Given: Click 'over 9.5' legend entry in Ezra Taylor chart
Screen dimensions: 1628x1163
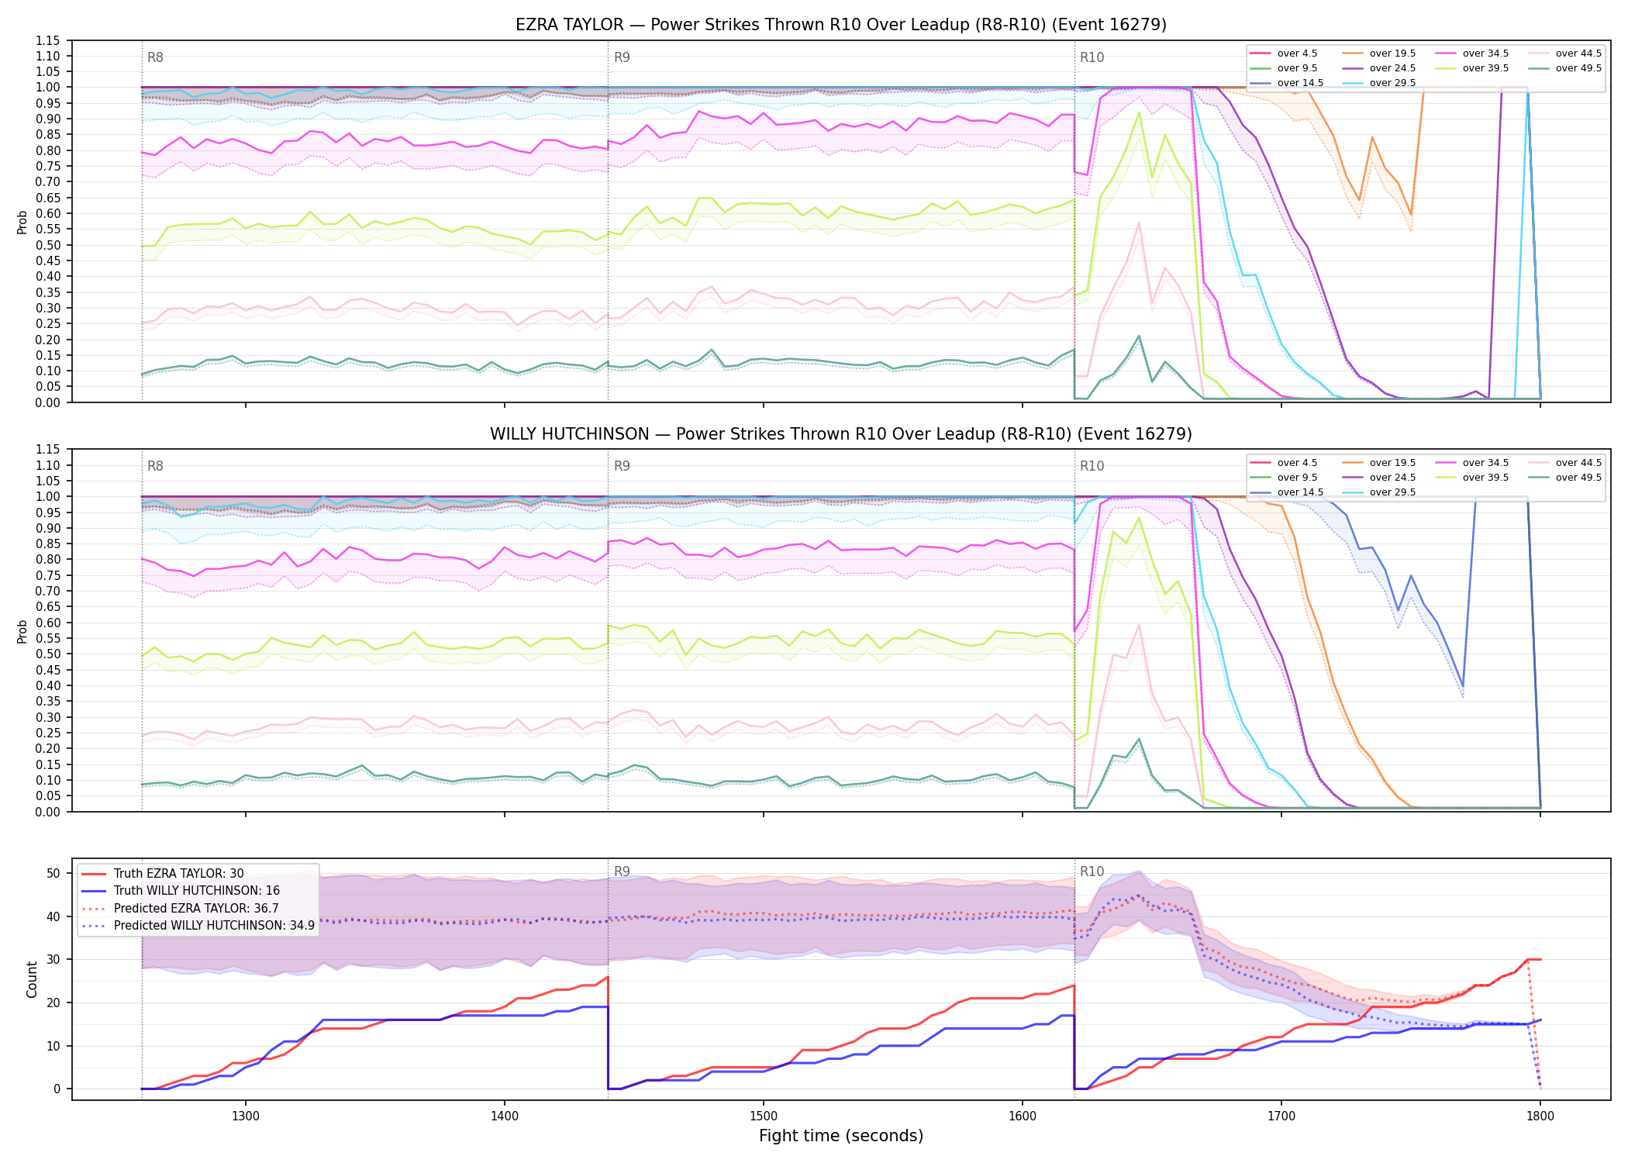Looking at the screenshot, I should pyautogui.click(x=1284, y=68).
